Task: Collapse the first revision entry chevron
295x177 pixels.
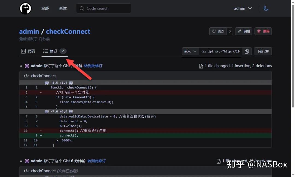Action: coord(21,66)
